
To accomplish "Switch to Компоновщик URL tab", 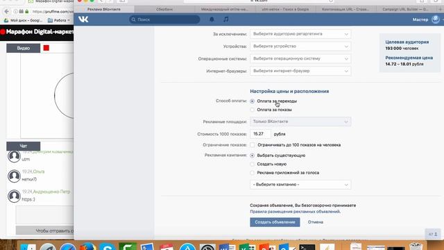I will [x=345, y=9].
